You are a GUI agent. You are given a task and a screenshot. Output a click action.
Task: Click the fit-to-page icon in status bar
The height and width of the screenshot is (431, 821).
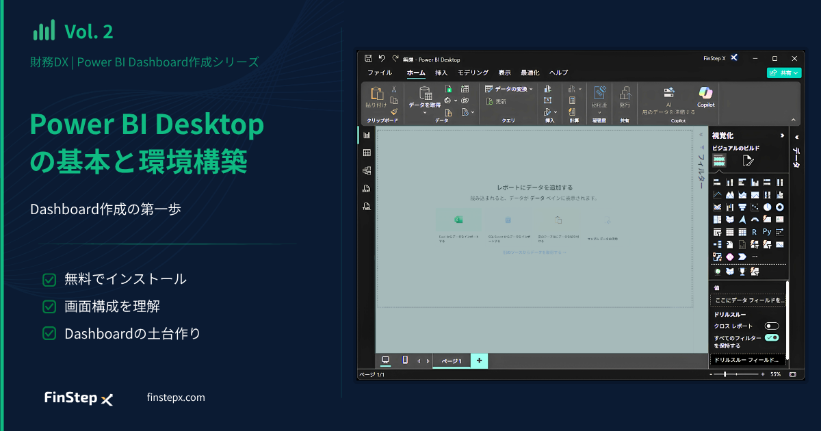click(793, 375)
